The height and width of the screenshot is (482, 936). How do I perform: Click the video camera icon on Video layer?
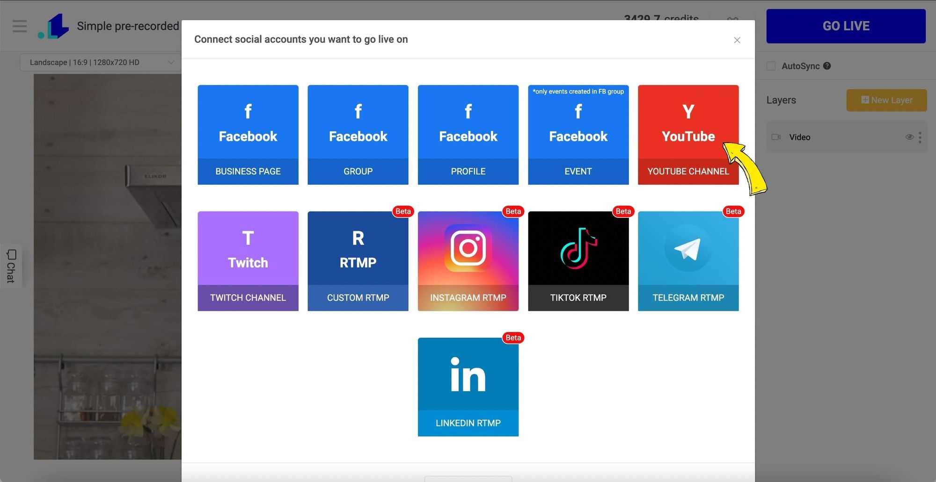[776, 137]
